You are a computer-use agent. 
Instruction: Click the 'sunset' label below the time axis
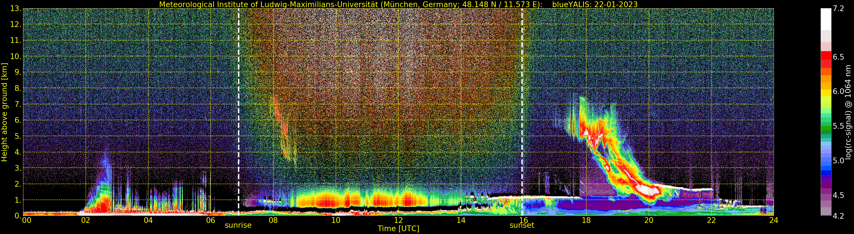pyautogui.click(x=522, y=225)
